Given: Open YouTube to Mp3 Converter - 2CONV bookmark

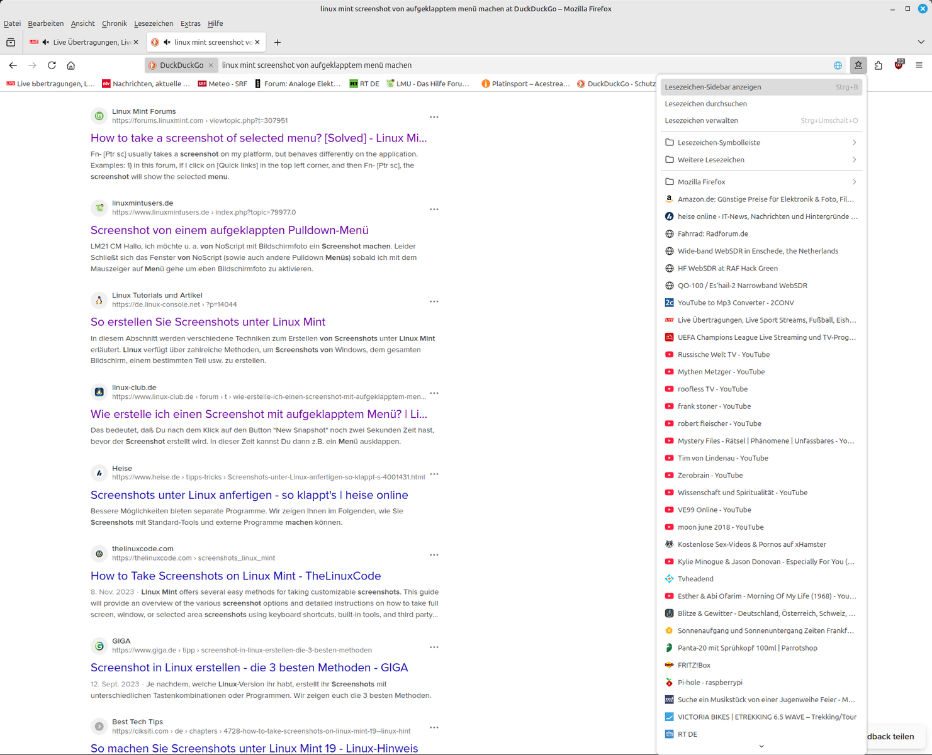Looking at the screenshot, I should click(761, 303).
